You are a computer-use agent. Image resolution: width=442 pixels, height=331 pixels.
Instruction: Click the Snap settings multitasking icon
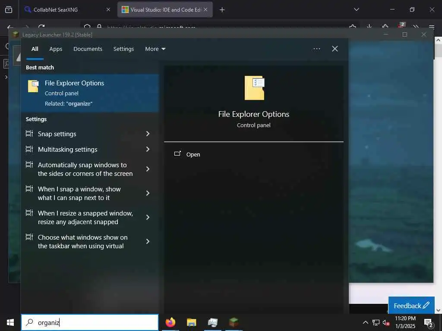(x=29, y=134)
